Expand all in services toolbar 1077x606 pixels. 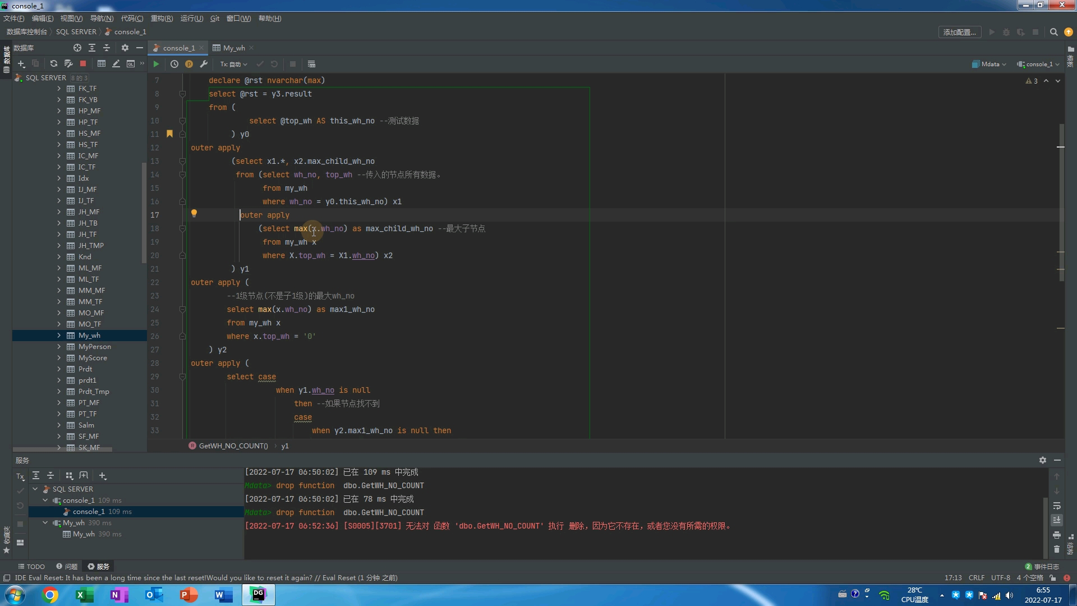(x=36, y=476)
